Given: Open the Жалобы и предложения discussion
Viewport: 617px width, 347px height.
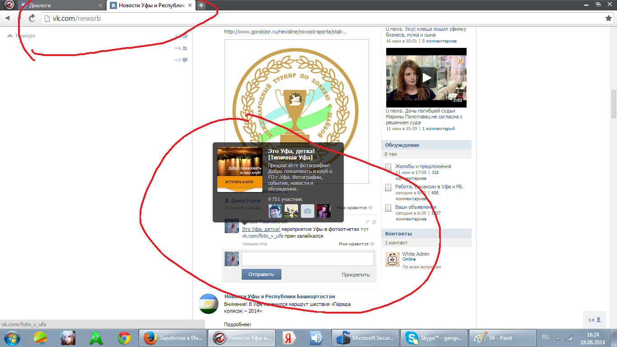Looking at the screenshot, I should click(423, 166).
